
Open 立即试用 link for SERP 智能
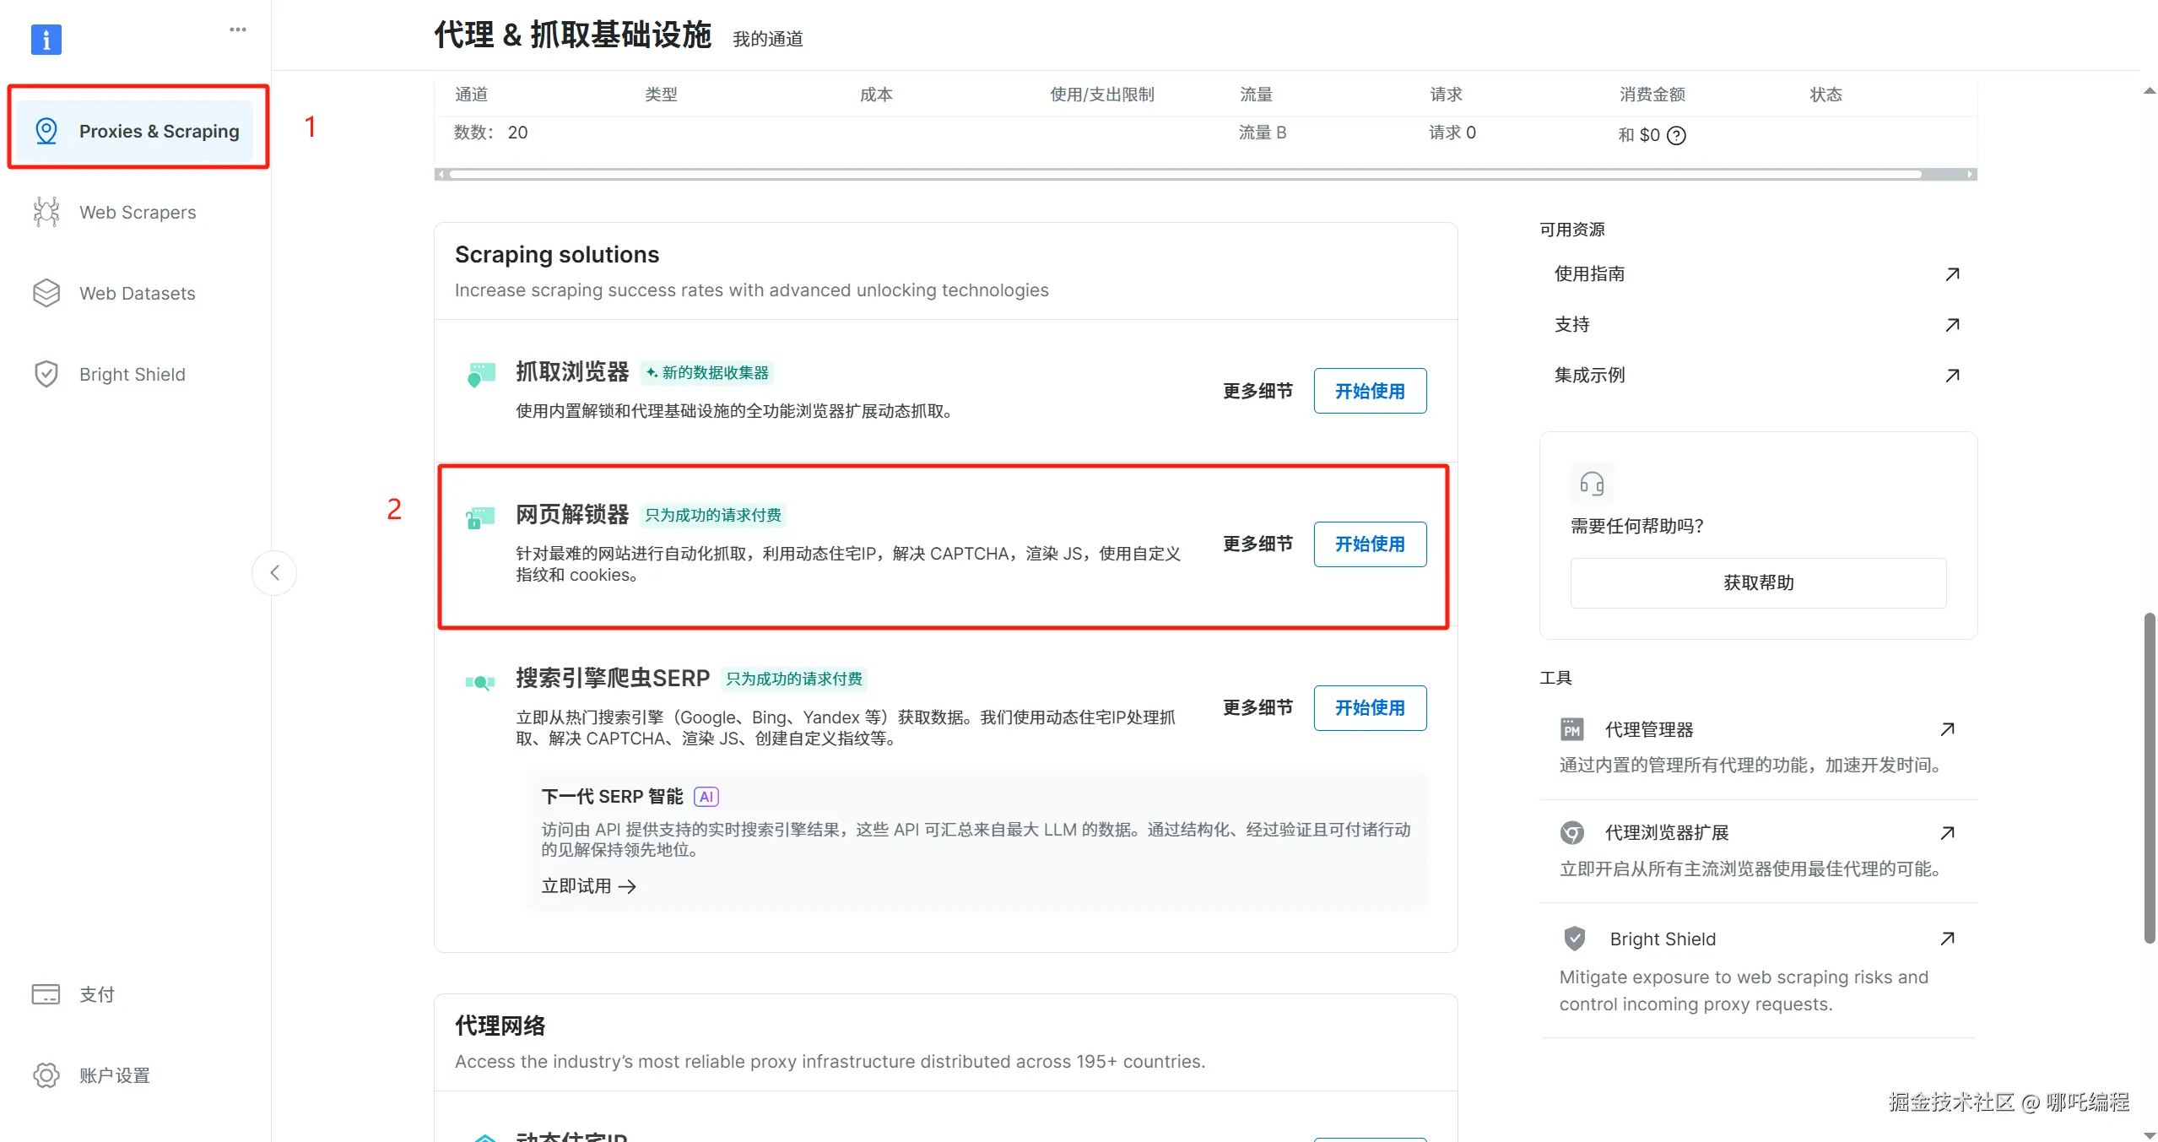pos(588,885)
